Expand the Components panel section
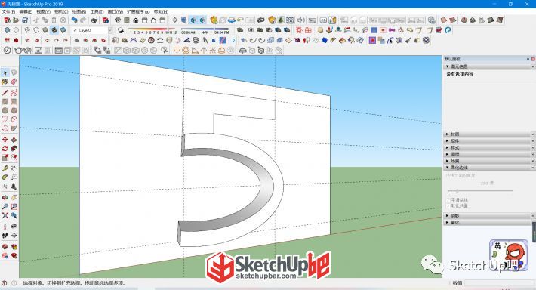The height and width of the screenshot is (290, 536). (x=489, y=141)
